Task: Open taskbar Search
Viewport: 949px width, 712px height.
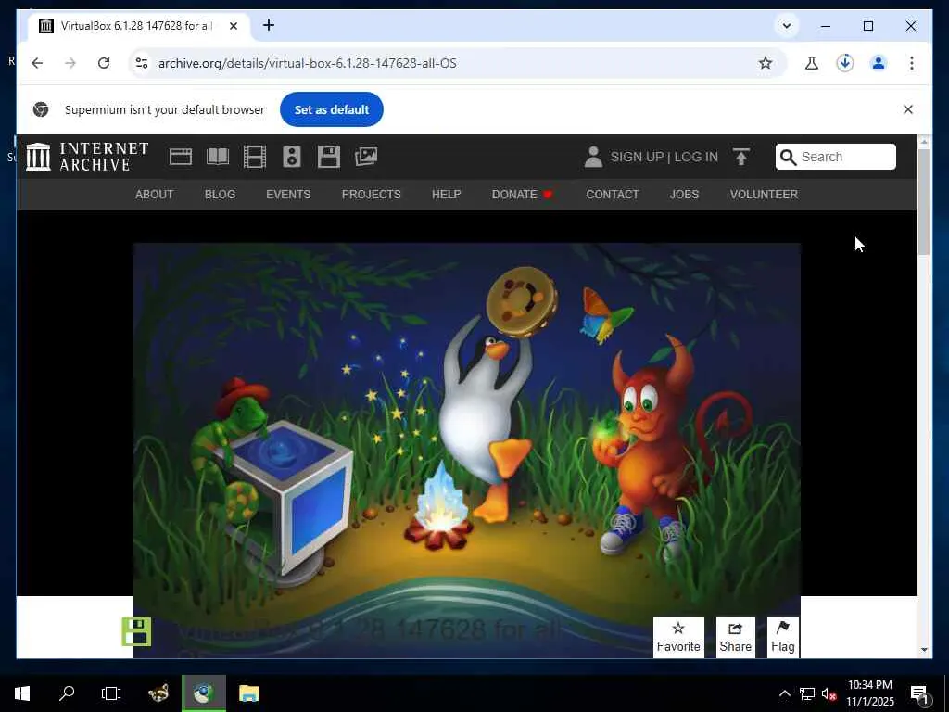Action: (67, 693)
